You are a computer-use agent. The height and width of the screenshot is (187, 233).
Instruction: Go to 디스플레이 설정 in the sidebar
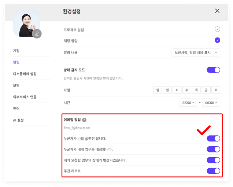pyautogui.click(x=25, y=74)
